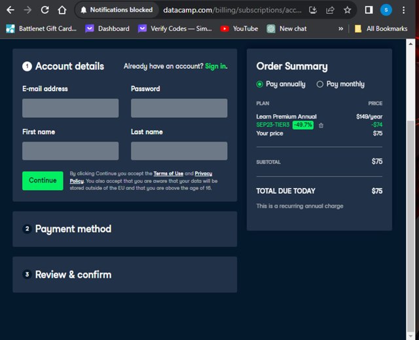Click the datacamp.com URL in address bar
The width and height of the screenshot is (419, 340).
232,10
